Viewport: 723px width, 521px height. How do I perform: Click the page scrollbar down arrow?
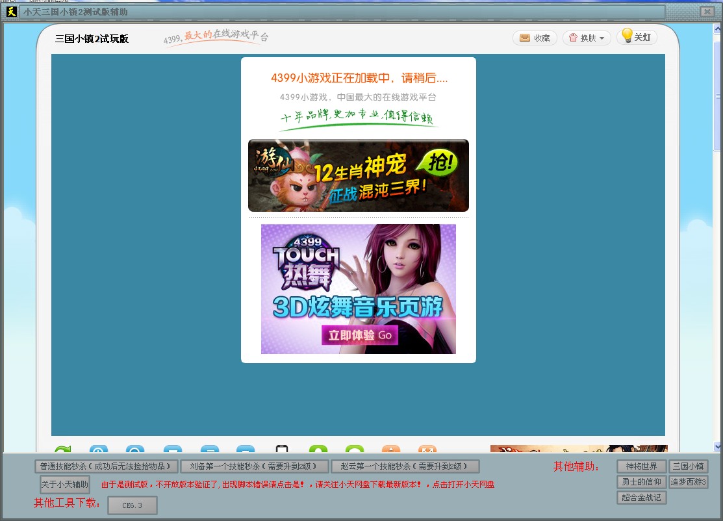click(717, 446)
